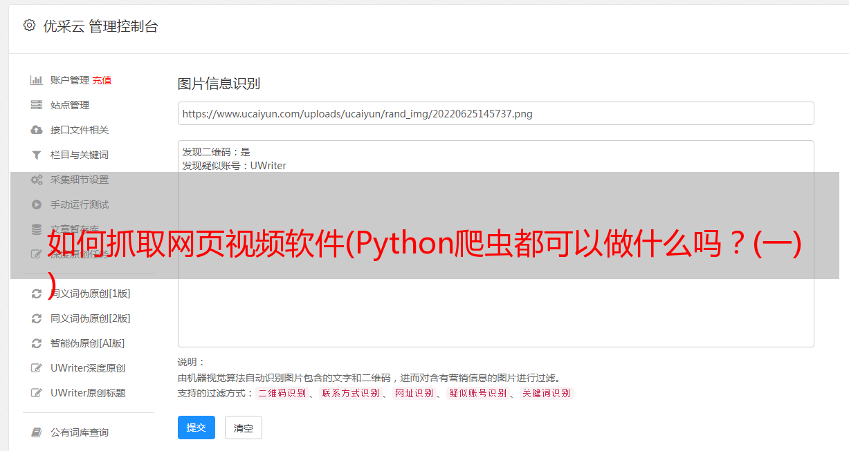Click the book icon beside 公有词库查询

pyautogui.click(x=37, y=432)
